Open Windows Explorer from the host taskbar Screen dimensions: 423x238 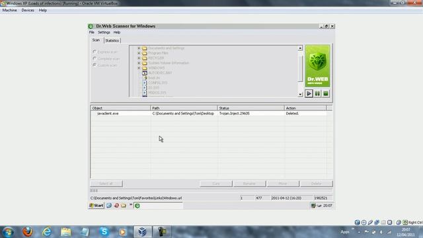66,232
